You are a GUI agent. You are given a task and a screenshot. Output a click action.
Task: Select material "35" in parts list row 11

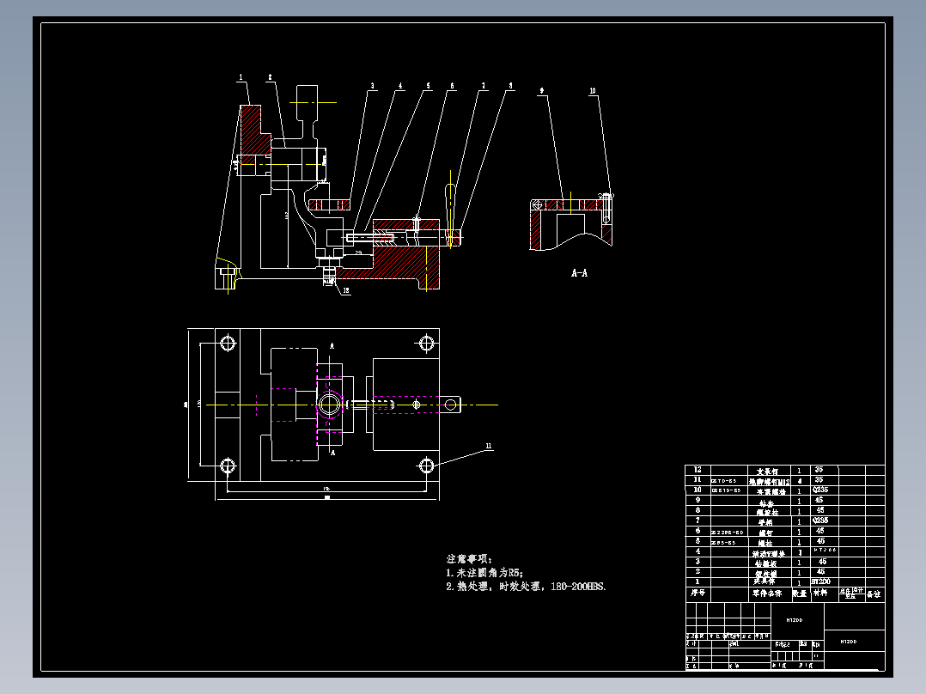(x=819, y=479)
